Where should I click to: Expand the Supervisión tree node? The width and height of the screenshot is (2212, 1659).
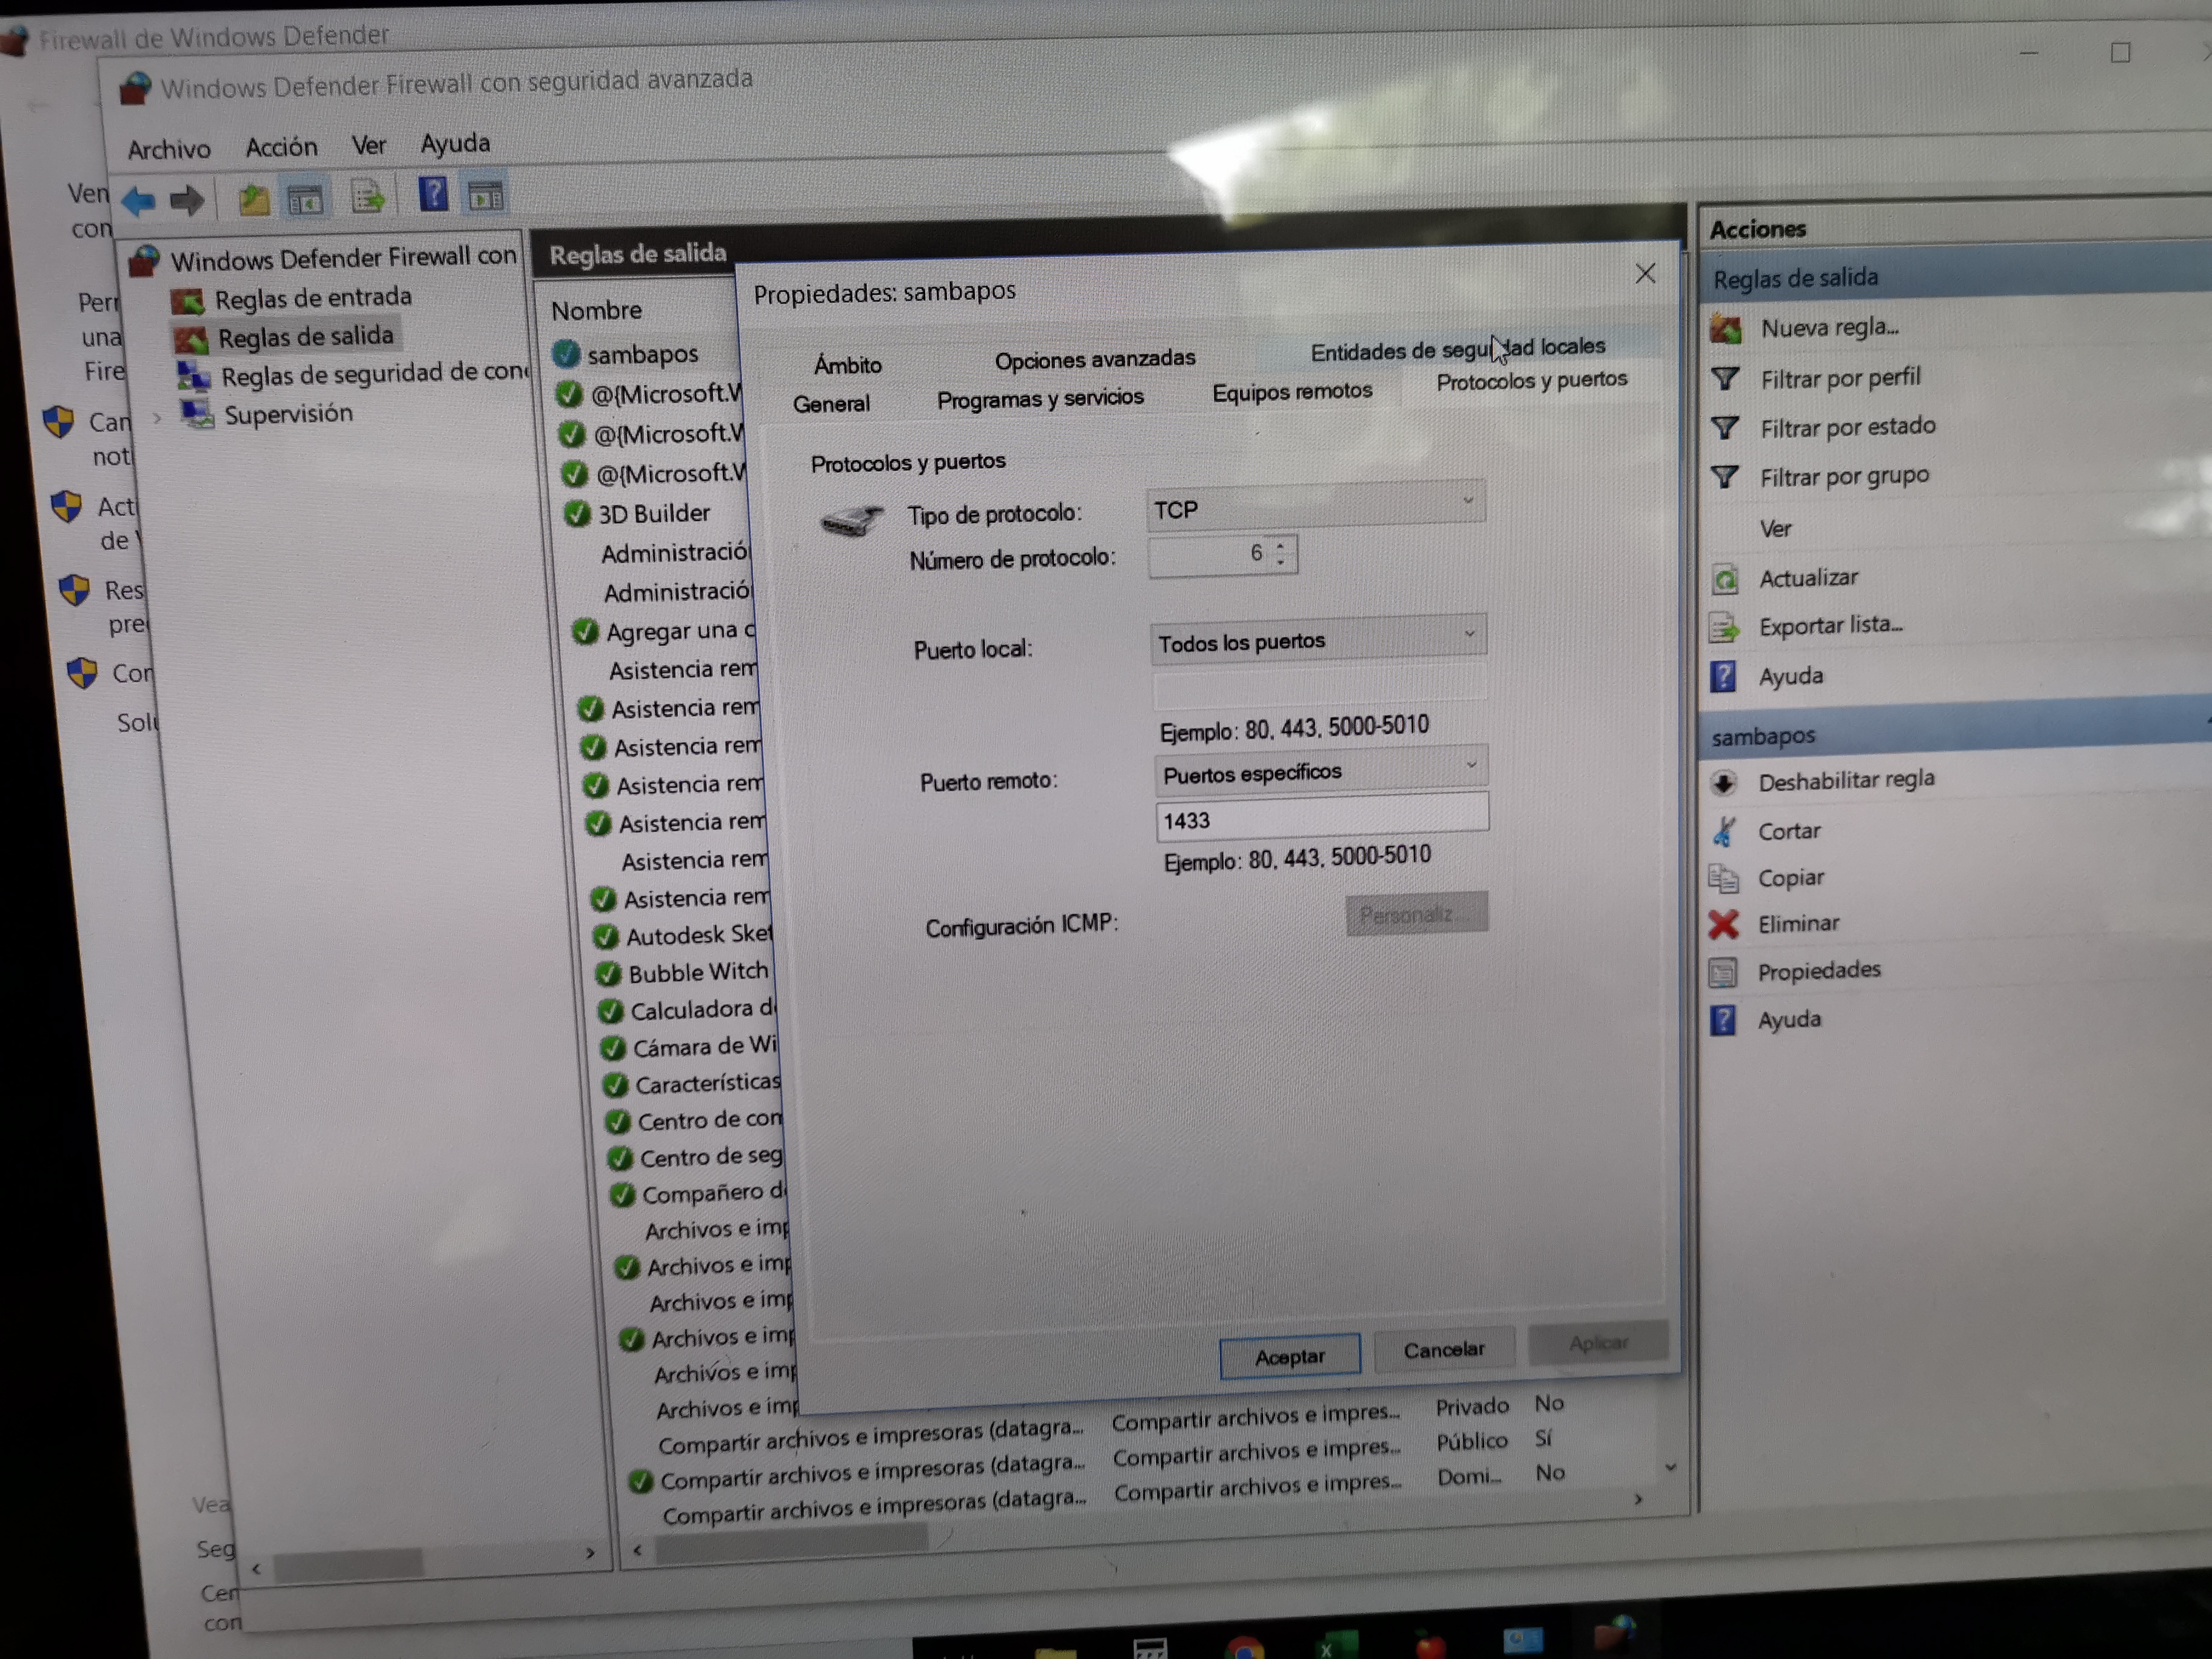click(157, 418)
